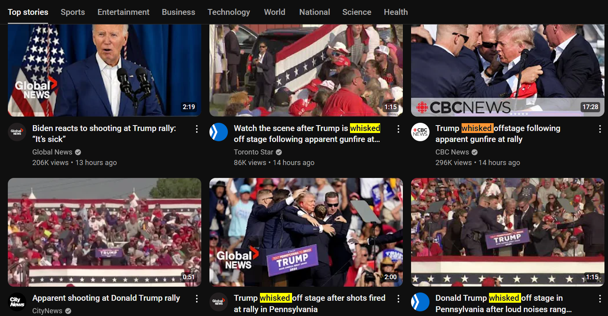608x316 pixels.
Task: Open the Global News channel avatar beside Biden video
Action: pos(17,132)
